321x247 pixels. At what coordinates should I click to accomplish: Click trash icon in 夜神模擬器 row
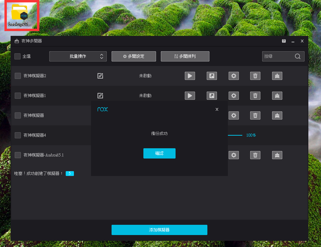click(255, 115)
